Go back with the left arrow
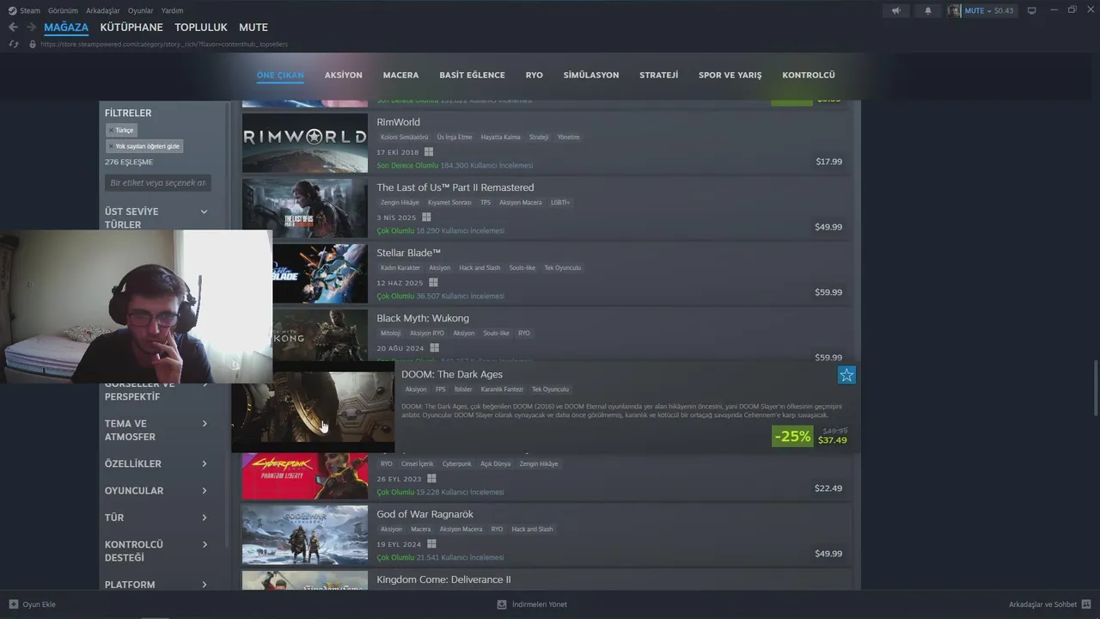This screenshot has height=619, width=1100. [x=13, y=28]
